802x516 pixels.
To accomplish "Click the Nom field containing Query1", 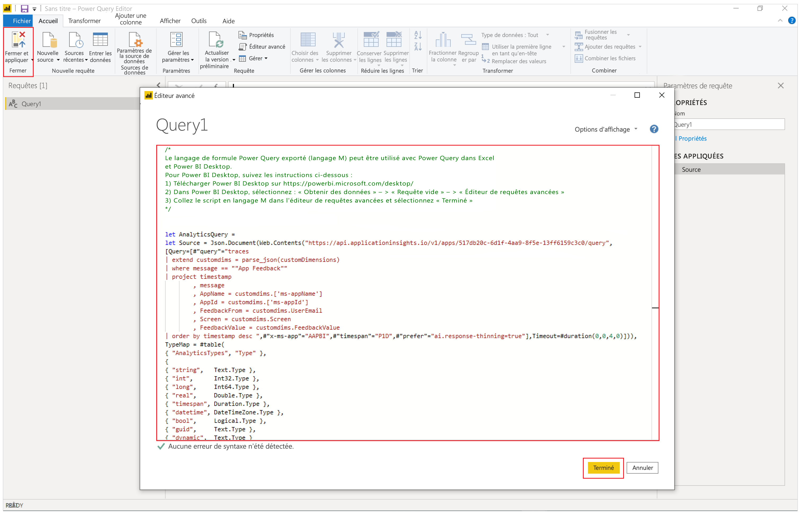I will pos(729,124).
